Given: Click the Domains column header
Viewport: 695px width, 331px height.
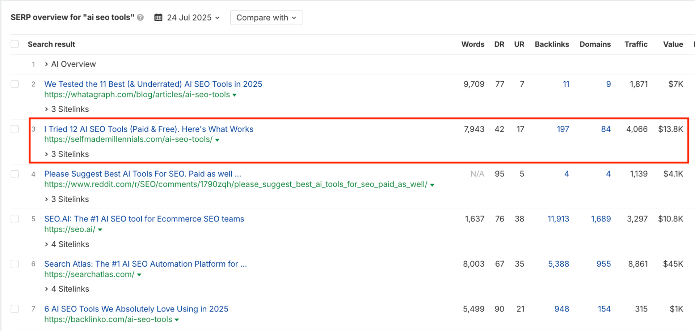Looking at the screenshot, I should coord(595,44).
